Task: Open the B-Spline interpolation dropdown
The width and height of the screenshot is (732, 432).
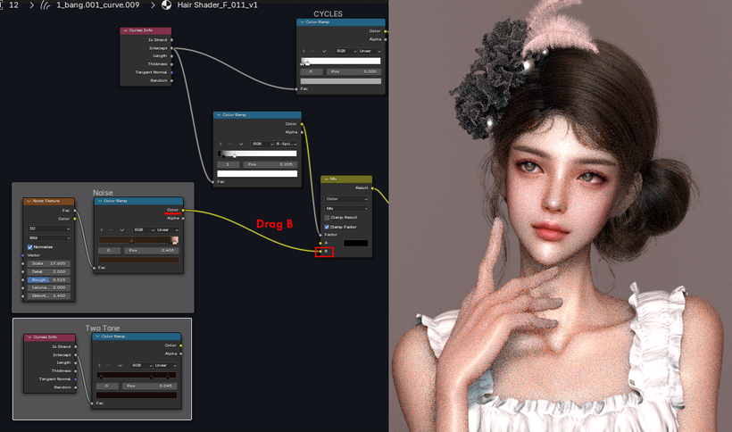Action: coord(287,144)
